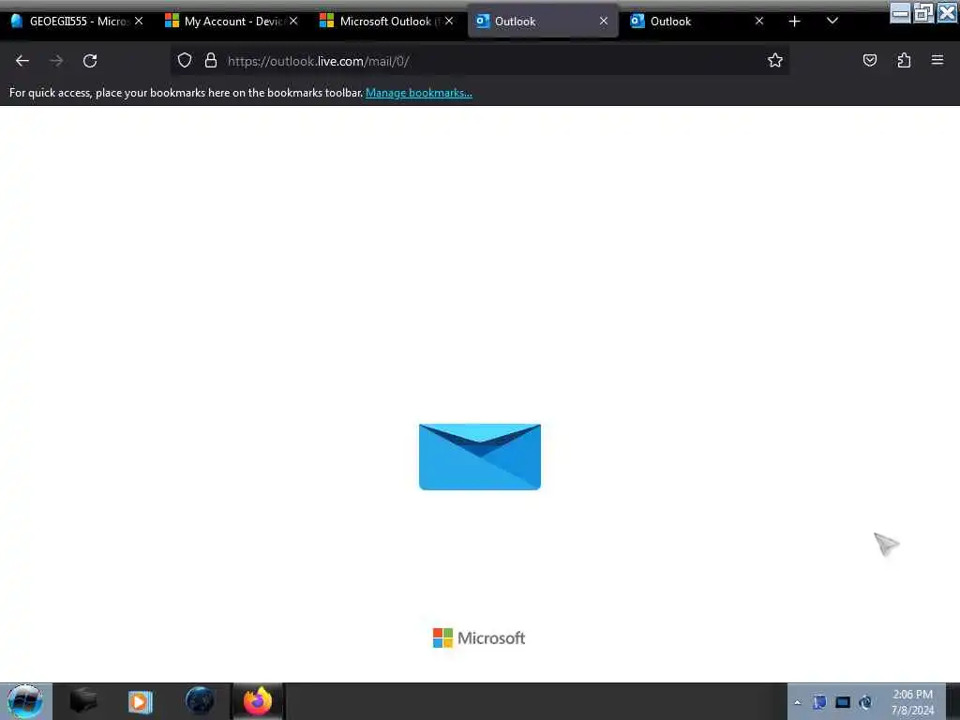Switch to the last Outlook tab

point(697,21)
